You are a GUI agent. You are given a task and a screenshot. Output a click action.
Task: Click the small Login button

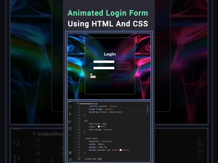click(93, 77)
